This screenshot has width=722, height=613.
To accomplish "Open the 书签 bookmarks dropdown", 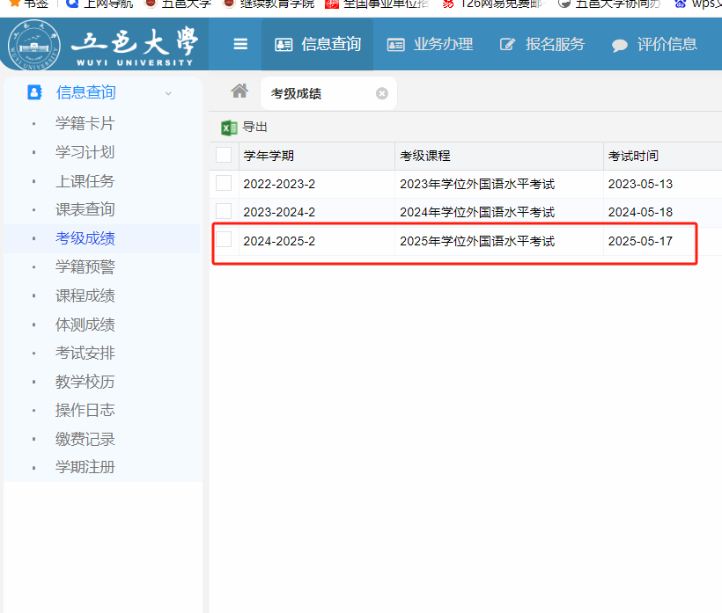I will pyautogui.click(x=28, y=4).
